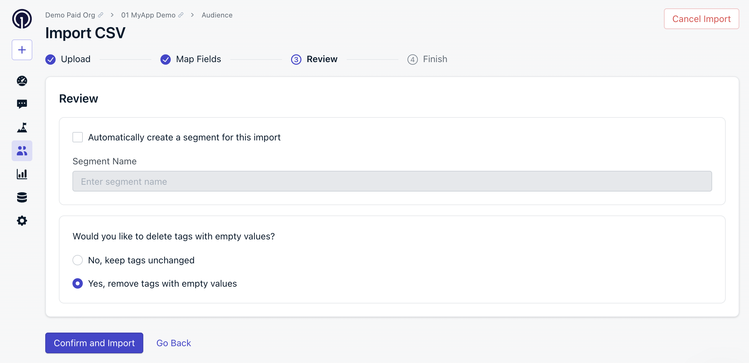Screen dimensions: 749x363
Task: Open the Data database stack icon
Action: click(22, 197)
